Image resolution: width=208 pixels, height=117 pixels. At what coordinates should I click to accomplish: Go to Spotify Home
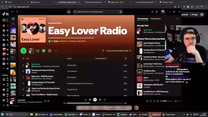(69, 12)
